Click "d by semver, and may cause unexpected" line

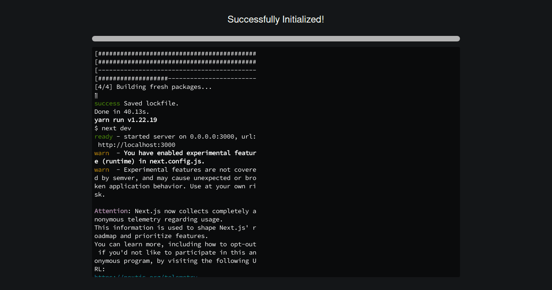[175, 178]
